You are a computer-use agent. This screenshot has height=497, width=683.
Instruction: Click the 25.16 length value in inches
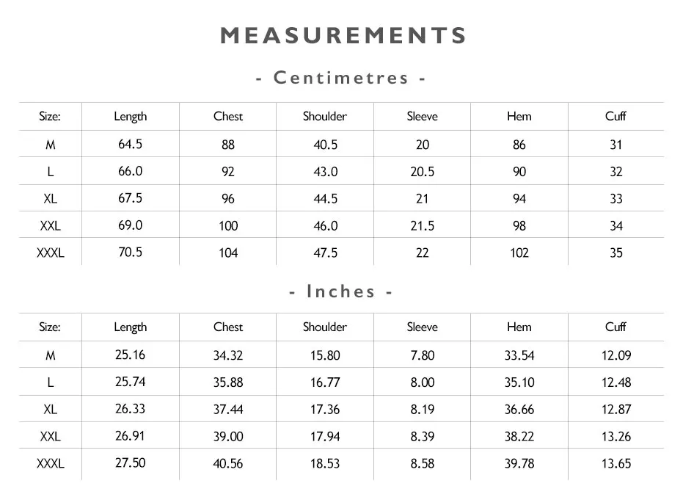click(131, 355)
